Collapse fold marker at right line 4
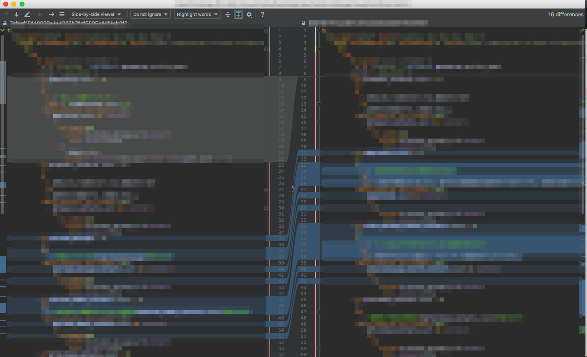This screenshot has height=357, width=587. pyautogui.click(x=319, y=49)
